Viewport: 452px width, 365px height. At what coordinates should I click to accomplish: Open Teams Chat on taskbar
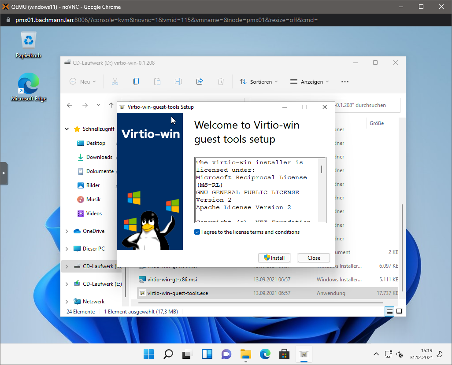point(226,354)
